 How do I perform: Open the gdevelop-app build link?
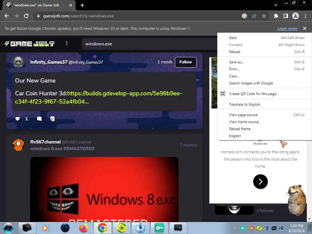(x=98, y=97)
